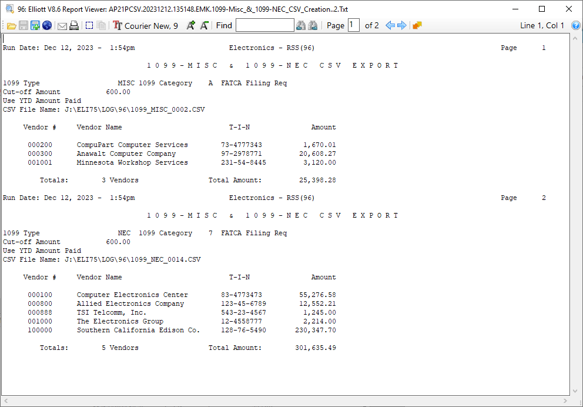Increase font size with the larger A icon
The width and height of the screenshot is (583, 407).
[x=190, y=25]
